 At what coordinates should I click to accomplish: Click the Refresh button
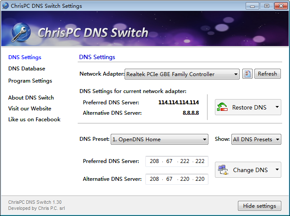coord(267,73)
